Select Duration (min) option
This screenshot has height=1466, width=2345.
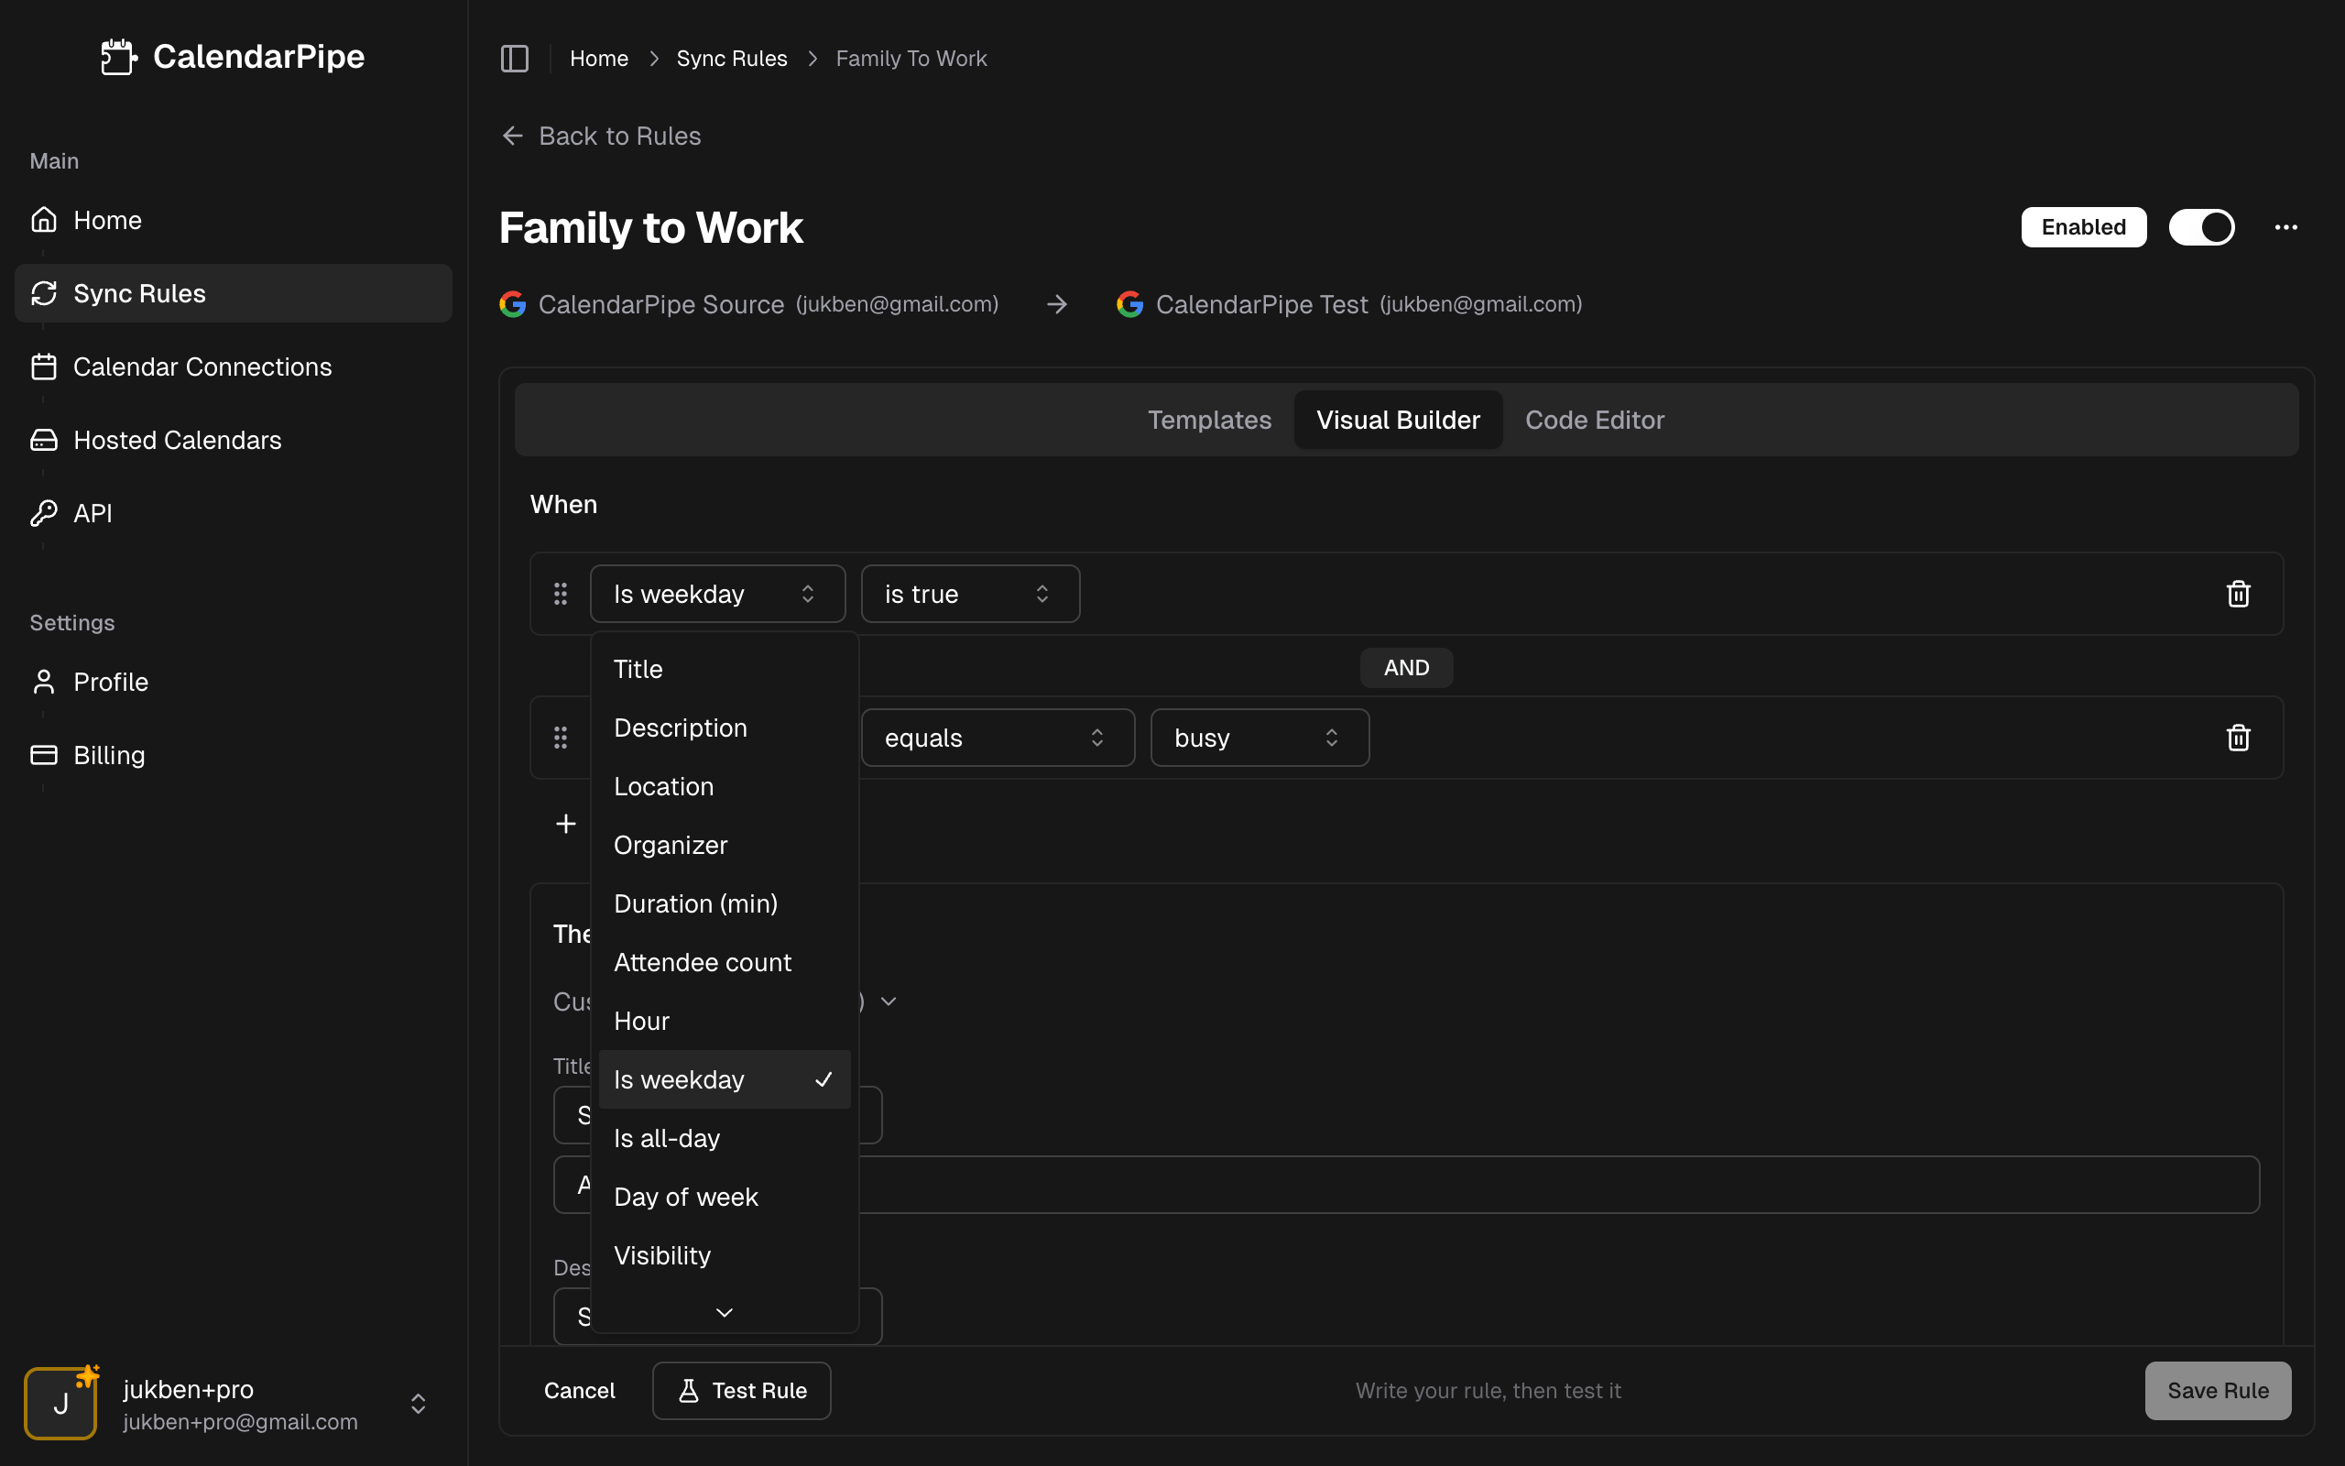point(724,903)
